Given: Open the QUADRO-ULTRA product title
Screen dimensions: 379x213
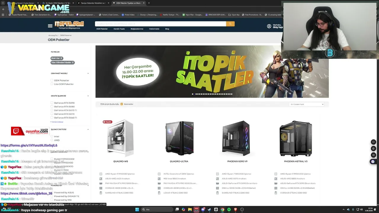Looking at the screenshot, I should pos(179,161).
